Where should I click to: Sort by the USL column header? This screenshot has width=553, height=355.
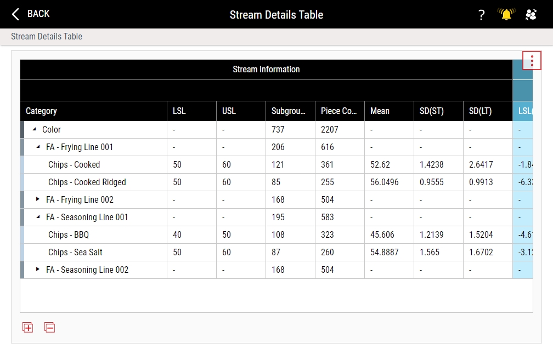[241, 111]
